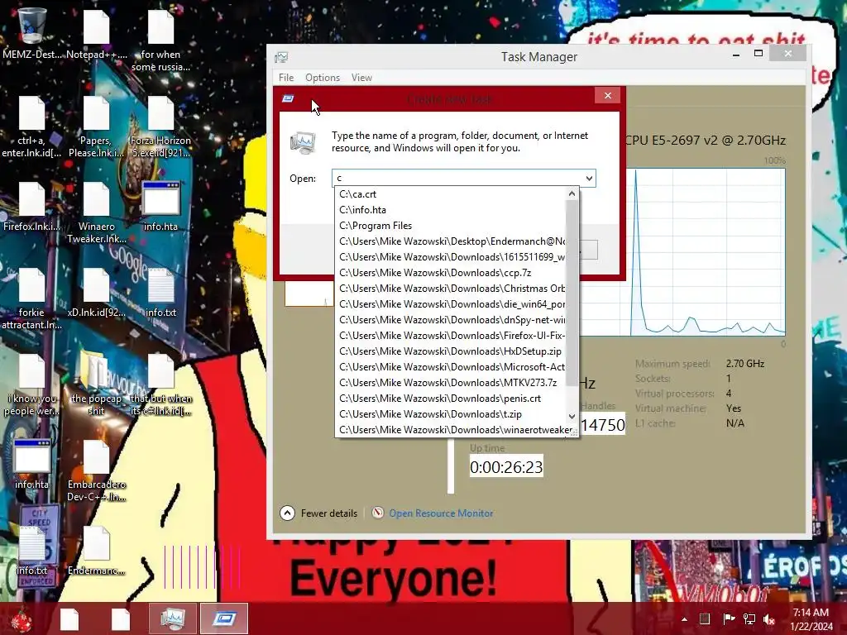Open the Notepad++ desktop shortcut
The height and width of the screenshot is (635, 847).
[96, 33]
